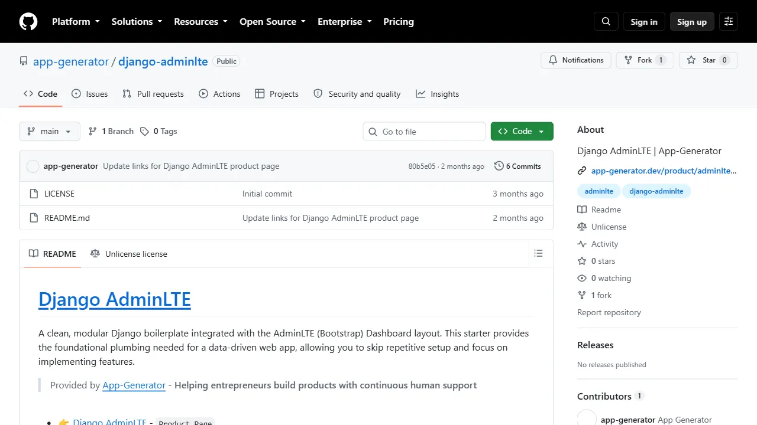
Task: Expand the Resources menu
Action: (200, 21)
